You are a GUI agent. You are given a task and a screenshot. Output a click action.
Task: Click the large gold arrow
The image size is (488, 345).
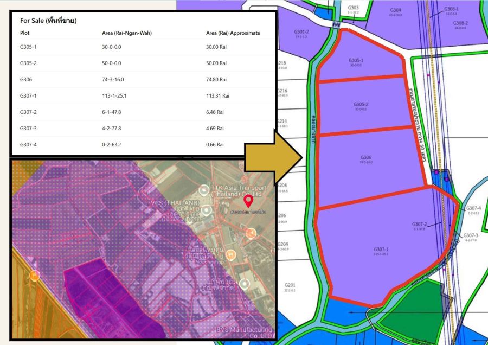(273, 159)
